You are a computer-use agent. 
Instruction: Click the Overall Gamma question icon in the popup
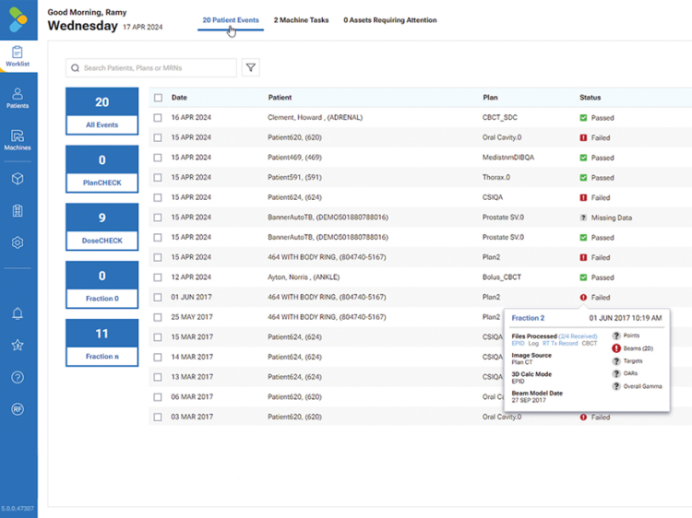[x=616, y=386]
